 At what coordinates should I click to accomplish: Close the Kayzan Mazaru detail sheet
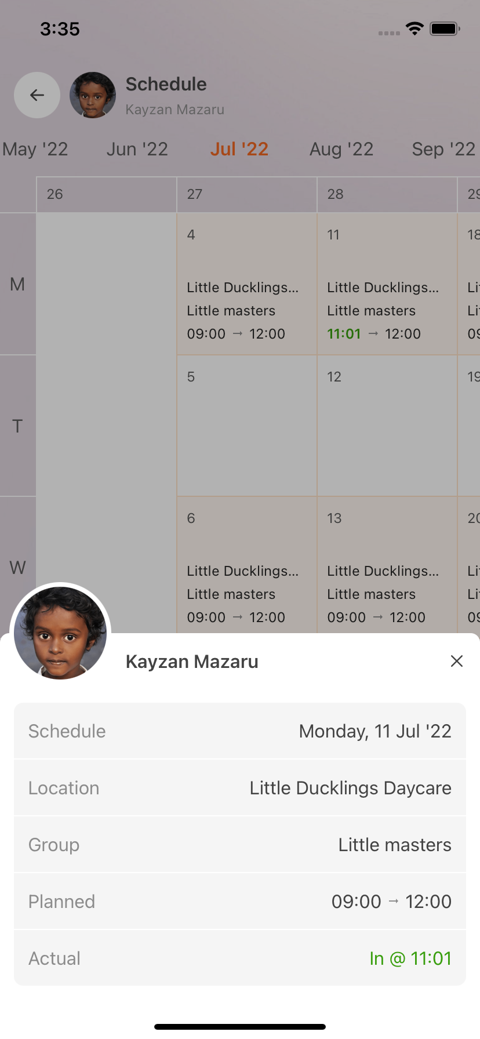[x=457, y=661]
